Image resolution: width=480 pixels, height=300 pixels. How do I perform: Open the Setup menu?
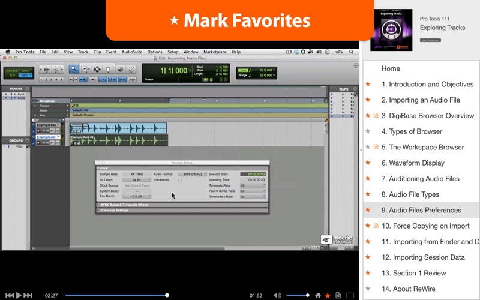point(173,52)
